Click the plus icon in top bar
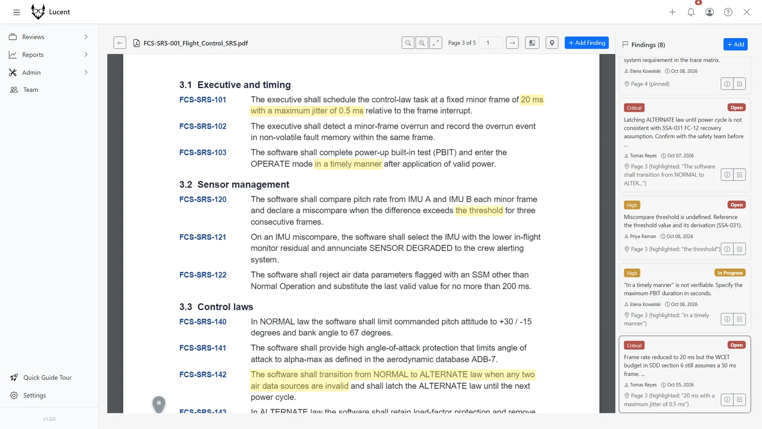The height and width of the screenshot is (429, 762). point(672,12)
